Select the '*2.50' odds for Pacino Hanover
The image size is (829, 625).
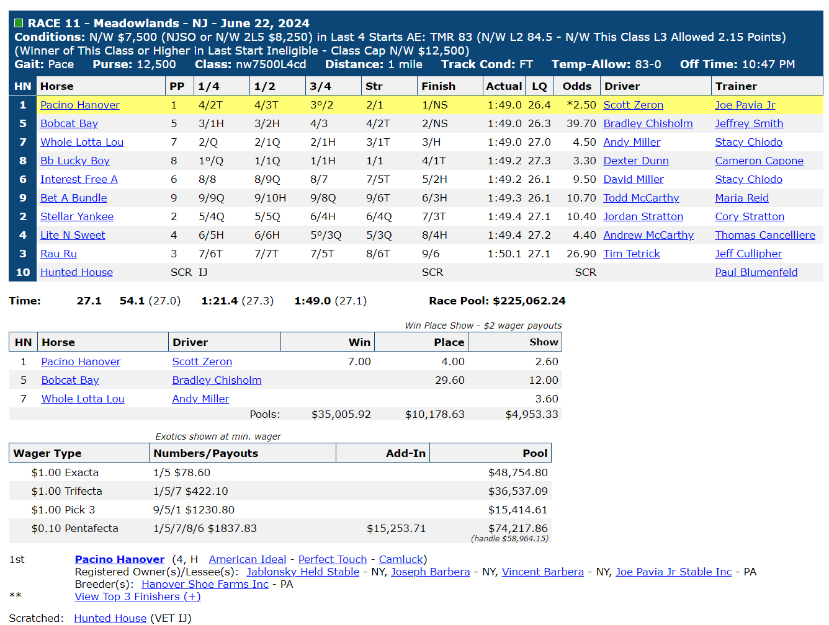click(581, 105)
